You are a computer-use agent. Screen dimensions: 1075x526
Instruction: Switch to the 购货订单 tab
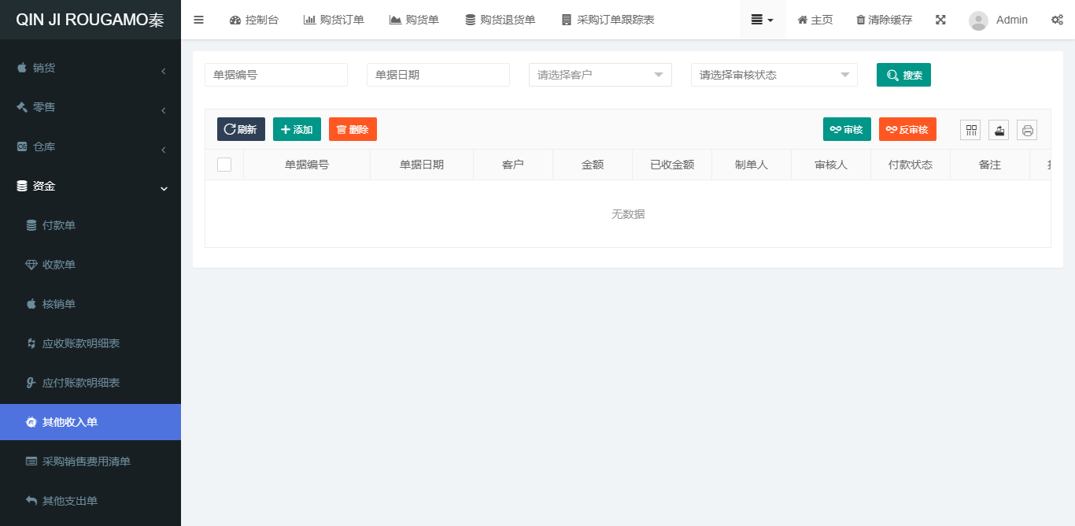(334, 20)
